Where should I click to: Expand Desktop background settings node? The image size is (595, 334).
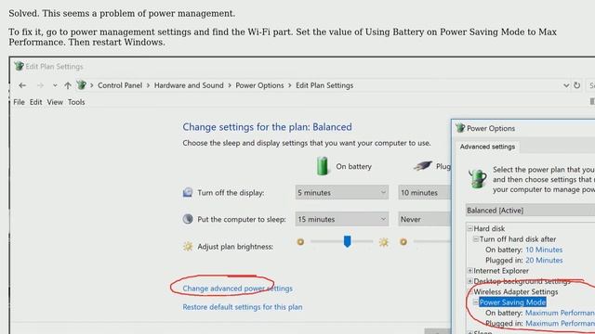(x=469, y=281)
